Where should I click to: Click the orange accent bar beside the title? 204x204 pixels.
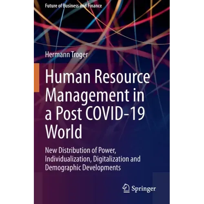click(x=36, y=78)
